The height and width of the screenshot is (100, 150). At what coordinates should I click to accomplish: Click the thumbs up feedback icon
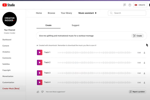(x=38, y=92)
